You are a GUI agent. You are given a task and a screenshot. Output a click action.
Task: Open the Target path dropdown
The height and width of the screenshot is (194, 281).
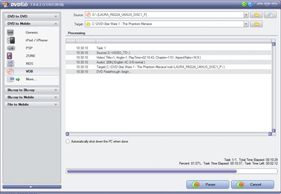click(x=246, y=24)
